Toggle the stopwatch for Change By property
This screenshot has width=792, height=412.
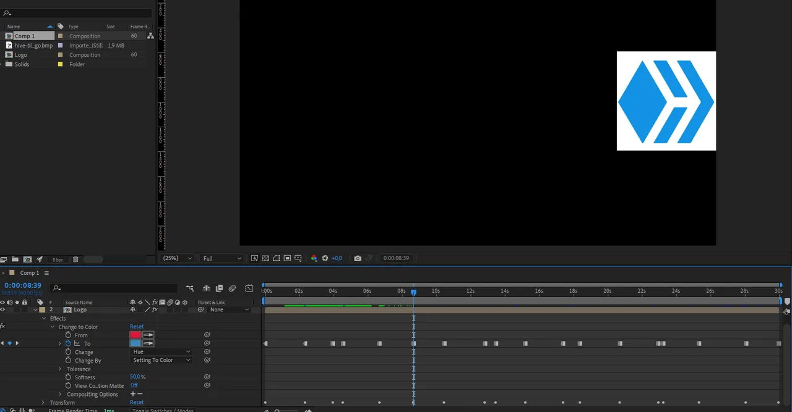click(x=68, y=360)
